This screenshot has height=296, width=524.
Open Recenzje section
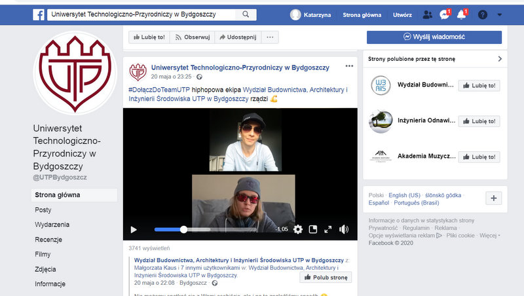(48, 240)
